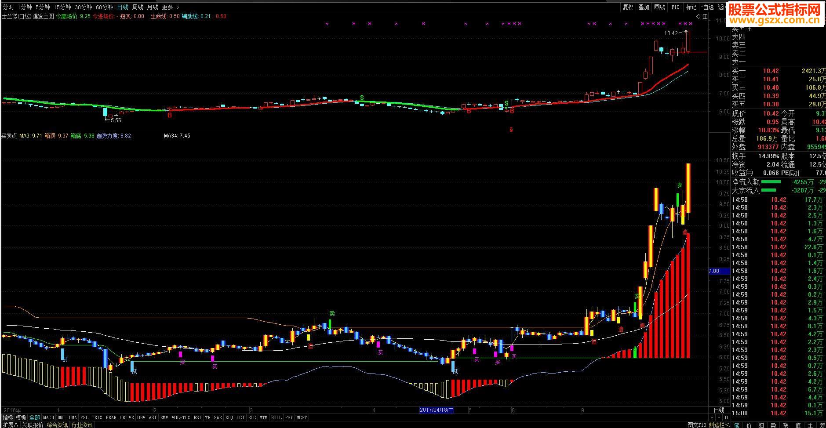826x428 pixels.
Task: Click the 日线 label below price axis
Action: (719, 410)
